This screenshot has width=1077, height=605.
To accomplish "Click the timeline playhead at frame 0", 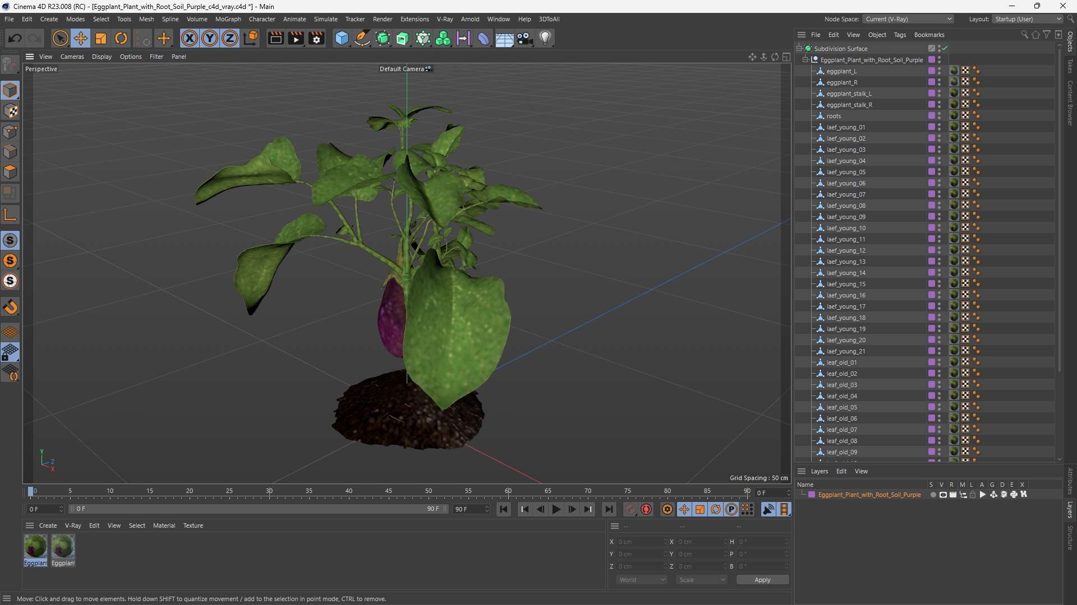I will tap(31, 491).
